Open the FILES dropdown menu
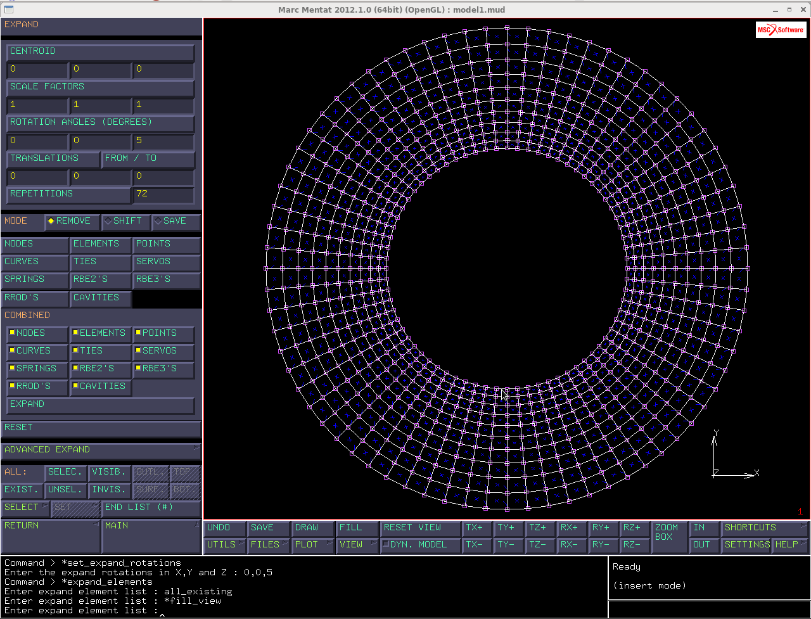 click(x=270, y=545)
